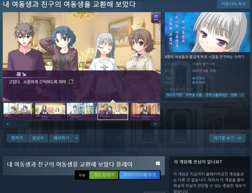
Task: Click the Windows platform icon
Action: pos(158,163)
